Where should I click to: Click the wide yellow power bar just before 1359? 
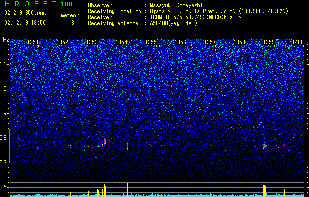(264, 191)
